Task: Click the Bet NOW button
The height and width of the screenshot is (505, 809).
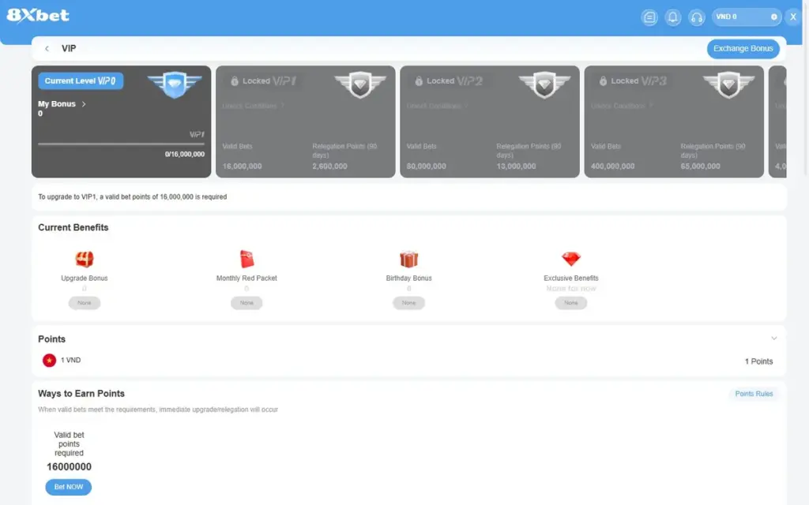Action: click(x=69, y=487)
